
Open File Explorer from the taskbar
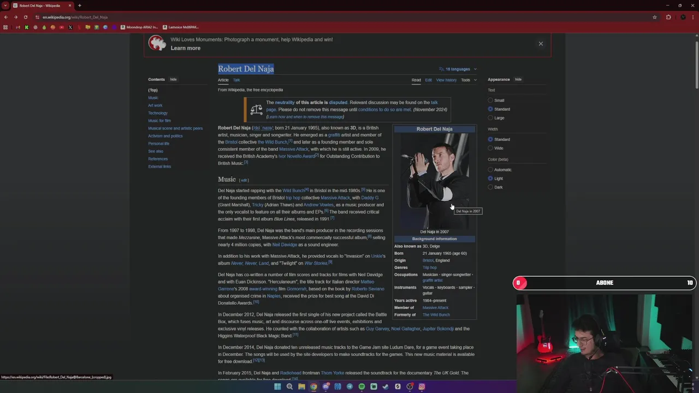coord(301,386)
